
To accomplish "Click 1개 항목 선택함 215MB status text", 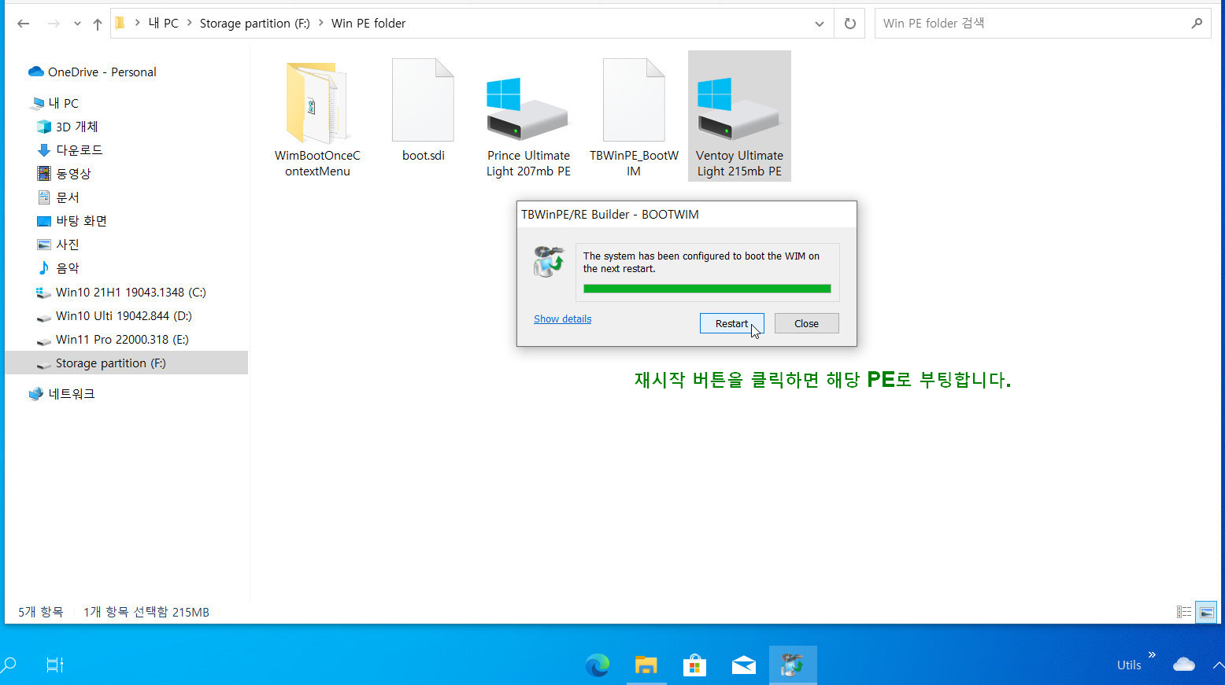I will (x=146, y=612).
